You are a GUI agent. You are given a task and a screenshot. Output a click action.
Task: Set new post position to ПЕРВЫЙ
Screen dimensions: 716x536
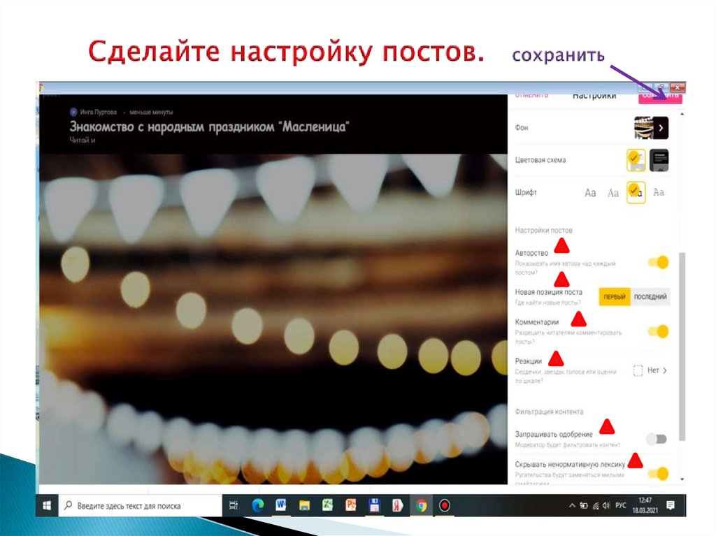[x=615, y=297]
